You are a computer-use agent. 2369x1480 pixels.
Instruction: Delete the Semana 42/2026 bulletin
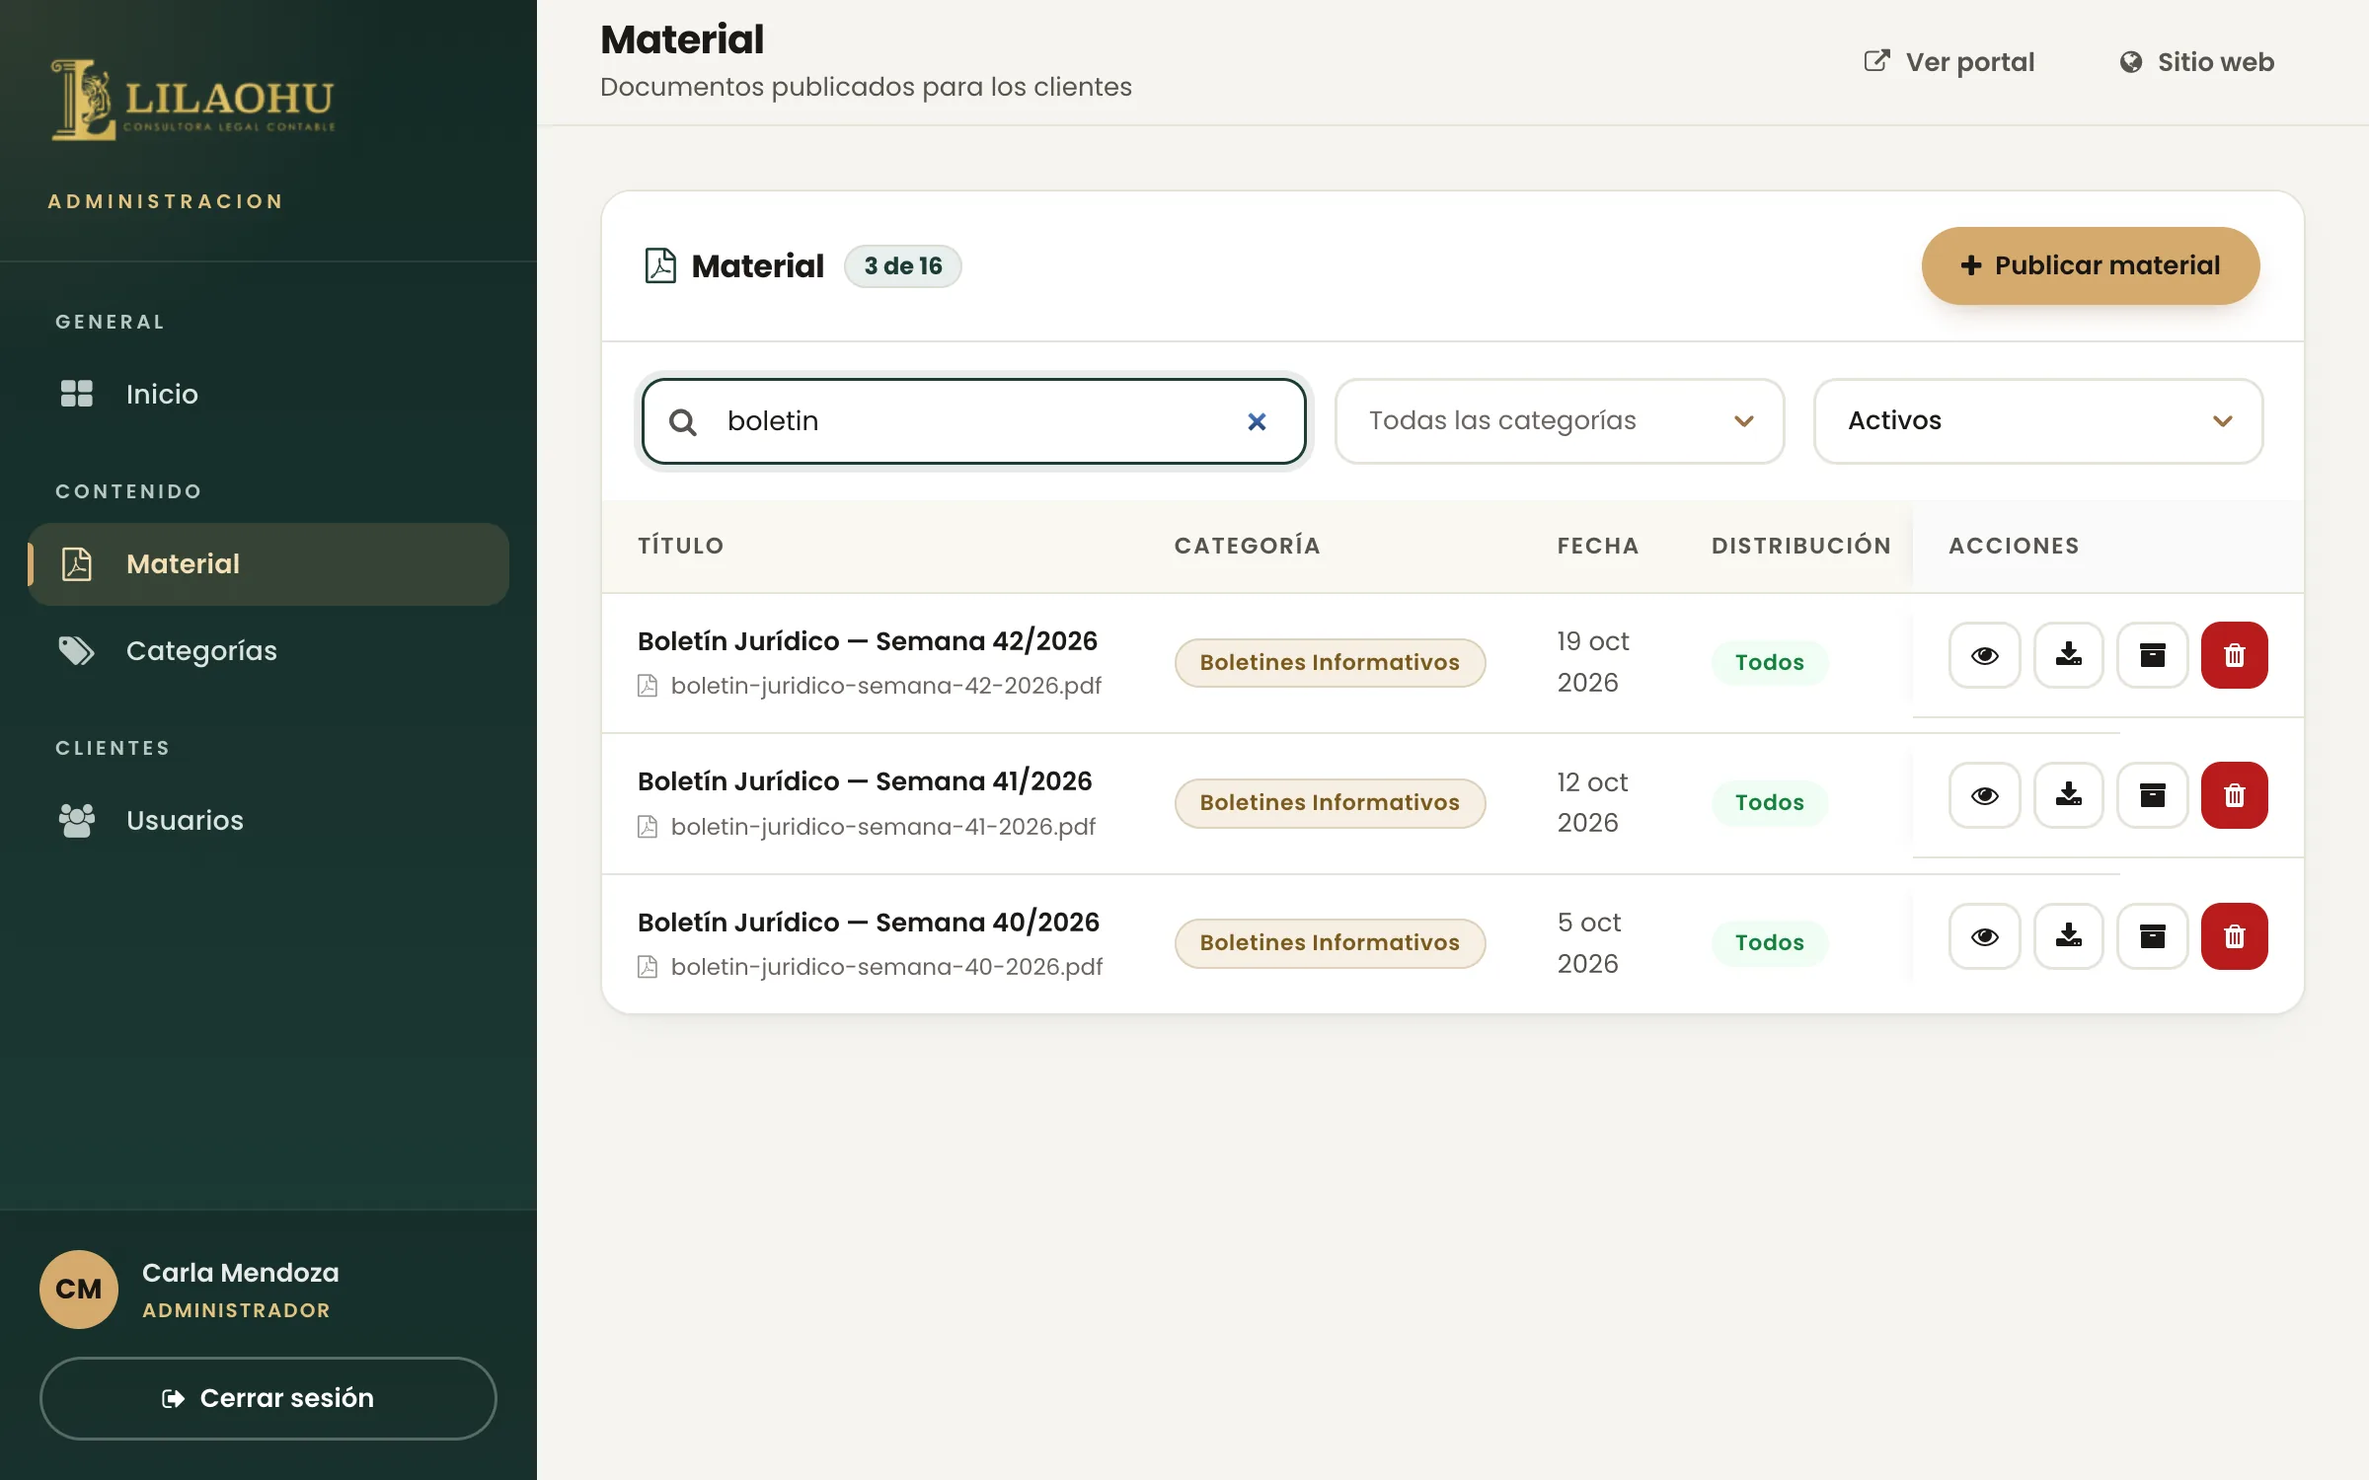coord(2235,655)
